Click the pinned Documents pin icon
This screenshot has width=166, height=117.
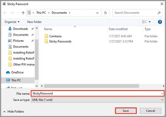pos(32,35)
